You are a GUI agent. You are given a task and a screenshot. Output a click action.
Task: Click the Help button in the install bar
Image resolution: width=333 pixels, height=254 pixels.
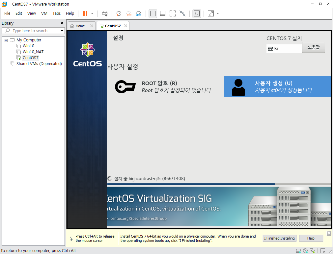(311, 238)
